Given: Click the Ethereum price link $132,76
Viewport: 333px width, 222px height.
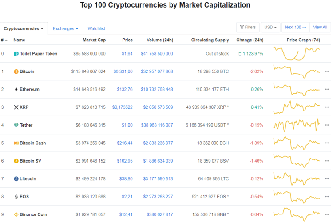Looking at the screenshot, I should click(x=125, y=89).
